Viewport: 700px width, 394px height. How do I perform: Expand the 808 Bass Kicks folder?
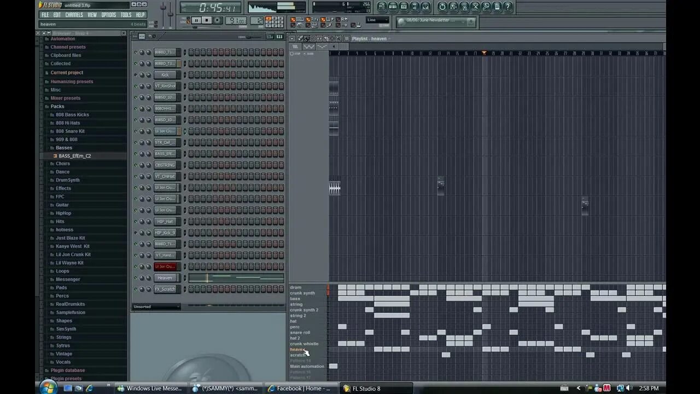pos(72,114)
